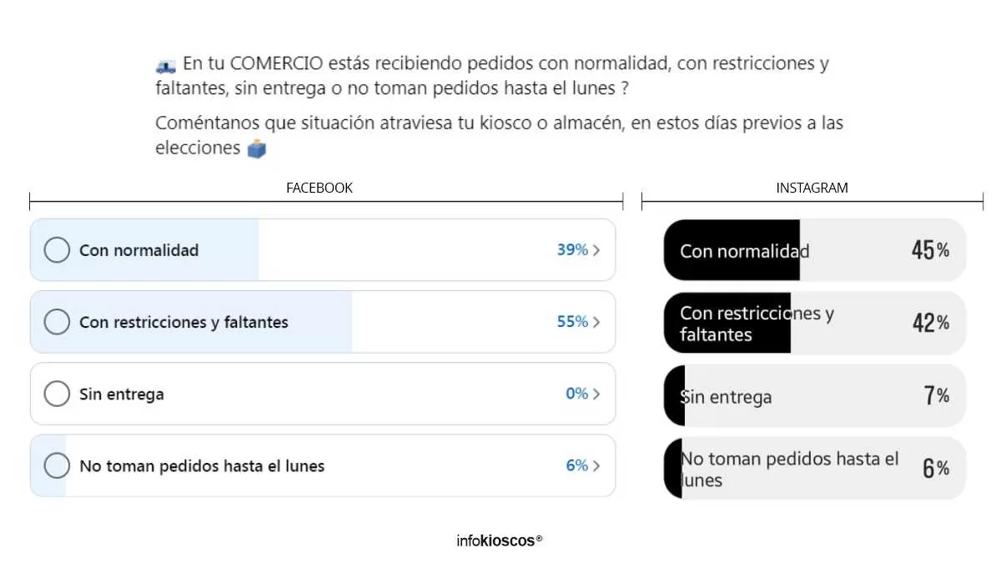Click the poll question text about COMERCIO
The height and width of the screenshot is (563, 1001).
point(492,73)
